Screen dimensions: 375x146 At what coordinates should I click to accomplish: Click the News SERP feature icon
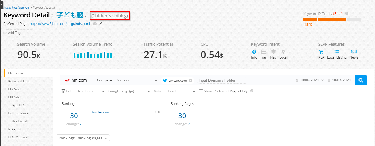354,52
